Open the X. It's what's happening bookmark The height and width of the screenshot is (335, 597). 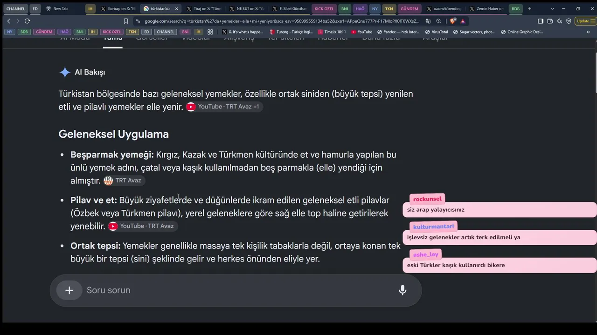(x=243, y=32)
